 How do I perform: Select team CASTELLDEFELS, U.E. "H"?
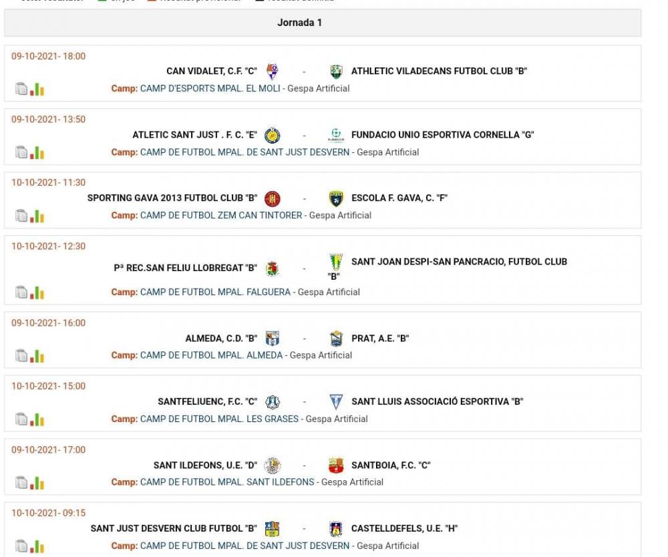(x=404, y=528)
